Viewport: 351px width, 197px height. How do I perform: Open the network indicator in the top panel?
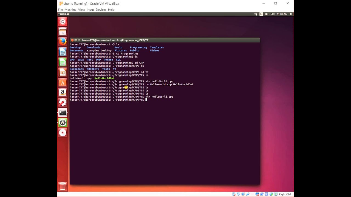click(x=256, y=14)
